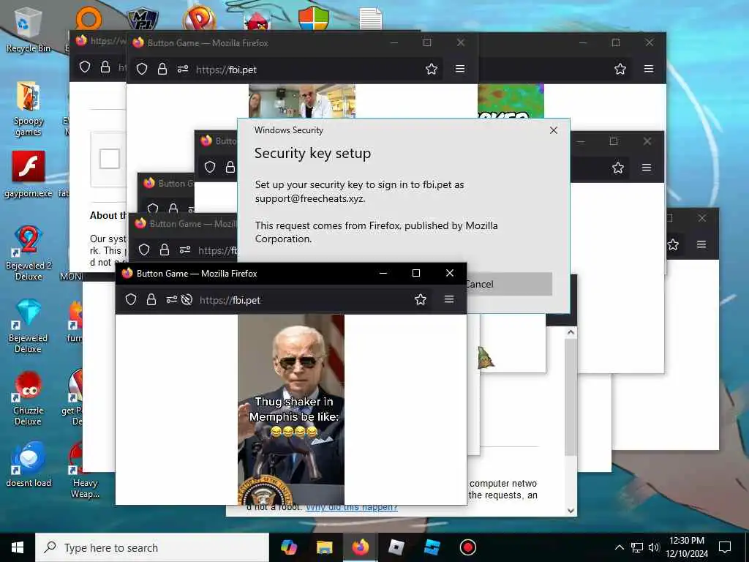This screenshot has width=749, height=562.
Task: Open site permissions icon in front Button Game window
Action: [x=171, y=299]
